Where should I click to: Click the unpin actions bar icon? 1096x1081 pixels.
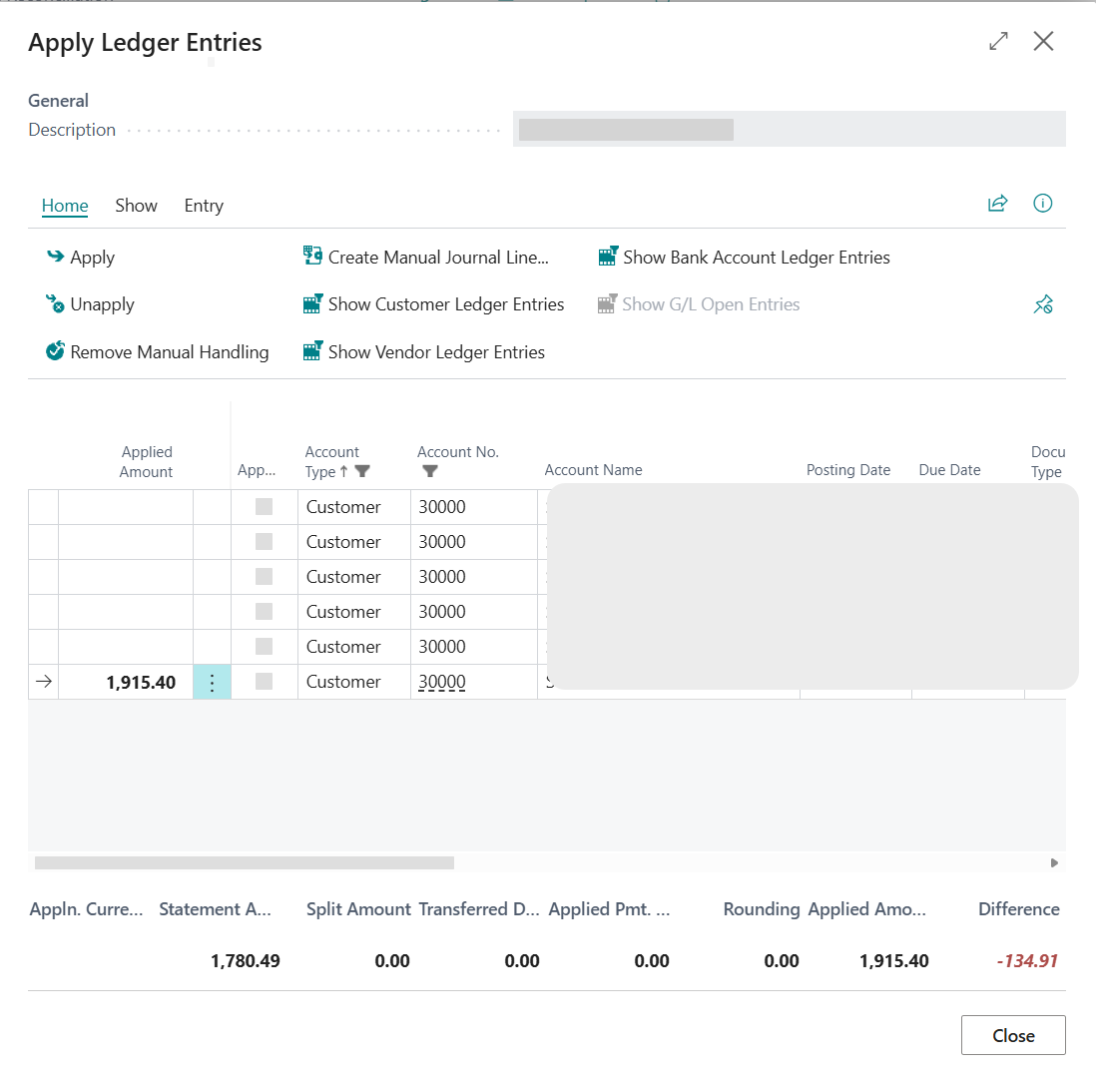tap(1043, 303)
